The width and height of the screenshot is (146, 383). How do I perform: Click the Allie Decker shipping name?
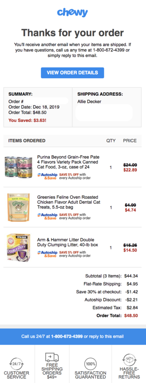pos(89,102)
